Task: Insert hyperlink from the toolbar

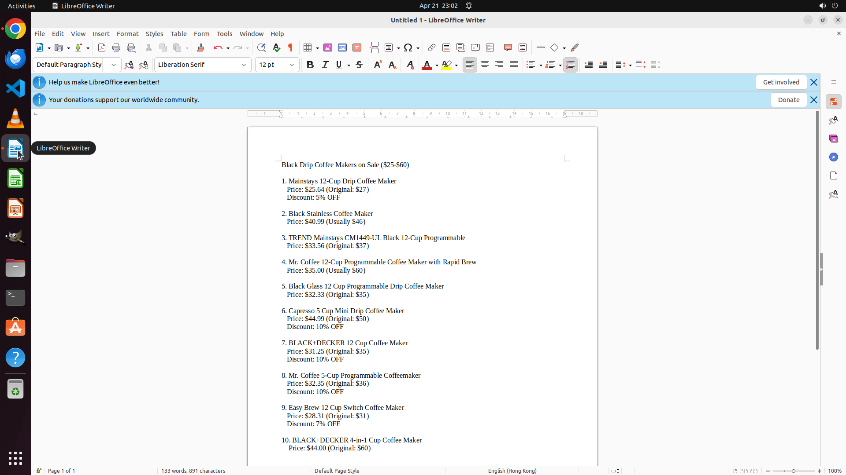Action: click(x=432, y=47)
